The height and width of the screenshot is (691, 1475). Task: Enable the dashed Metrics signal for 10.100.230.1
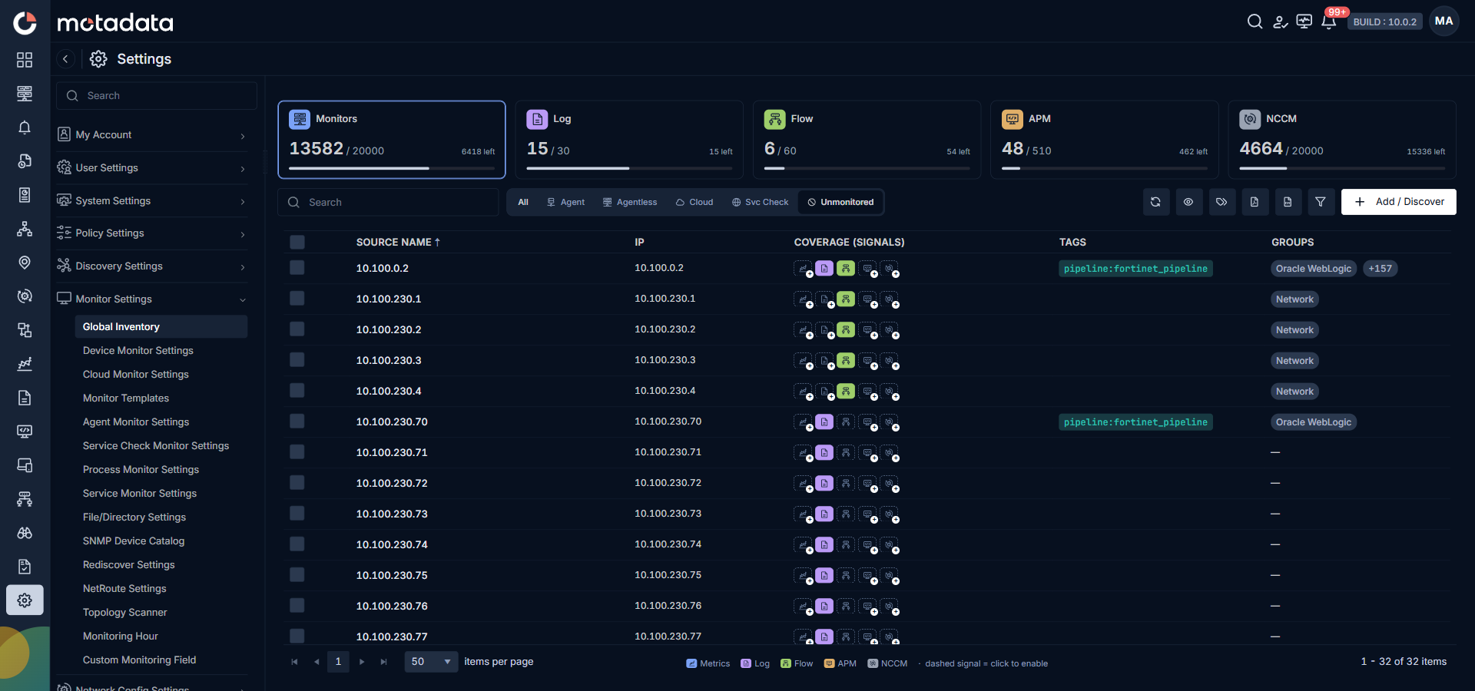(x=803, y=299)
